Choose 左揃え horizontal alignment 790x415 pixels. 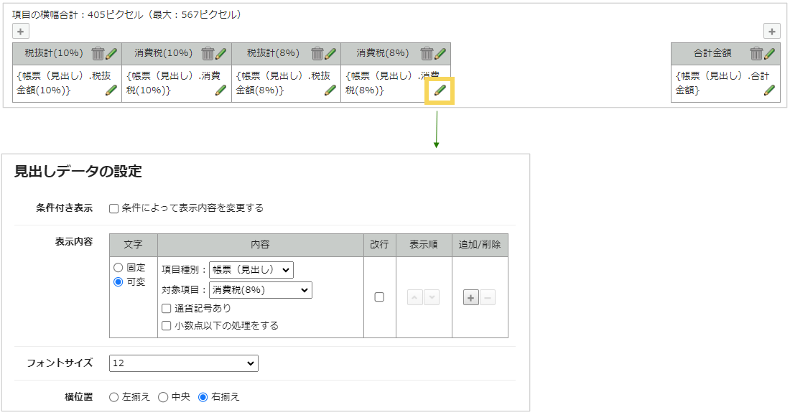[113, 397]
